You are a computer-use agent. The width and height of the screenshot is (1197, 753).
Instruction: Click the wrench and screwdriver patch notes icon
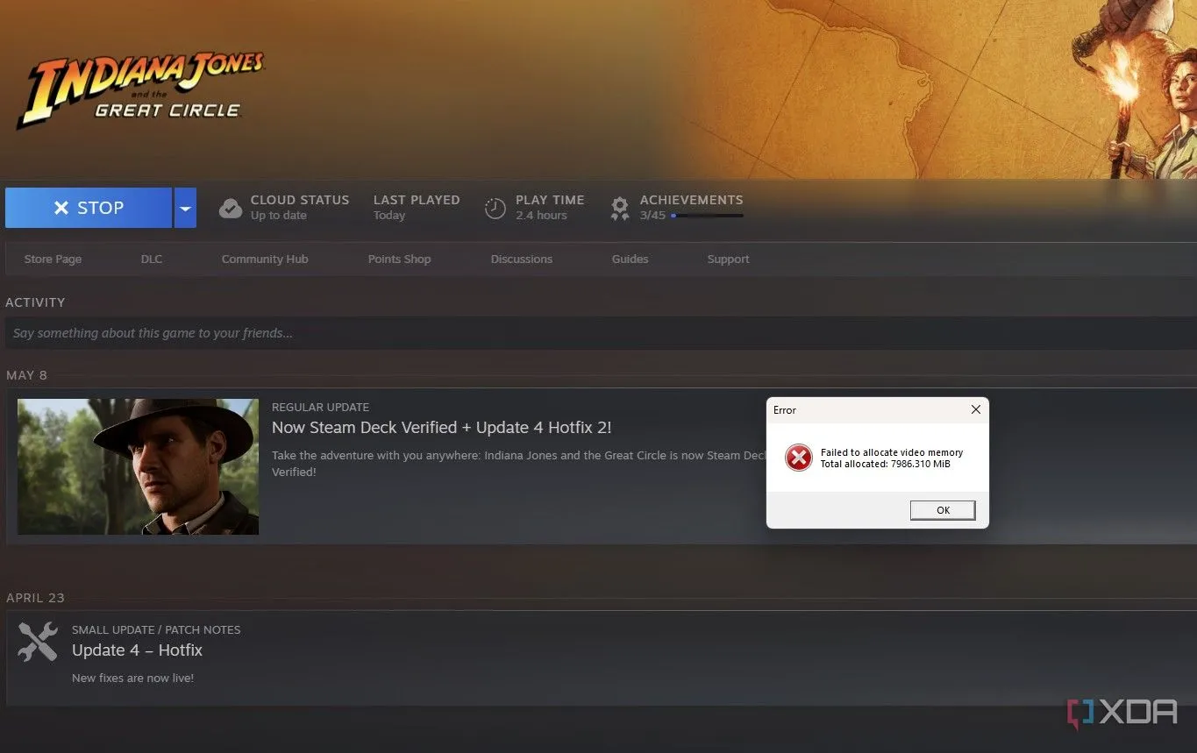click(38, 643)
